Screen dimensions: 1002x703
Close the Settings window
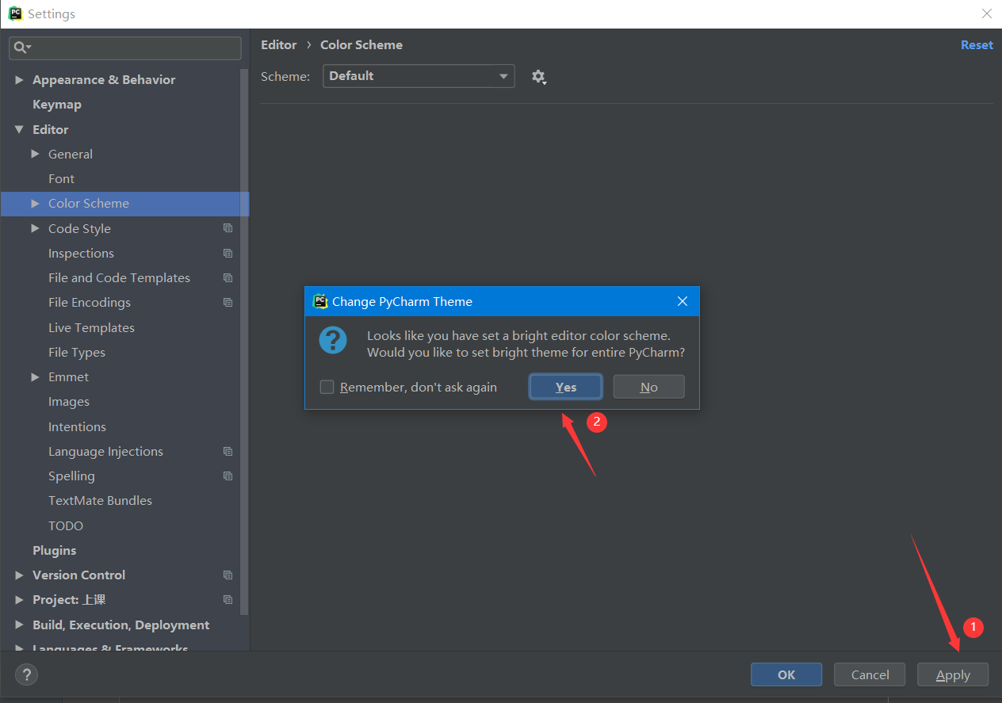[x=986, y=13]
